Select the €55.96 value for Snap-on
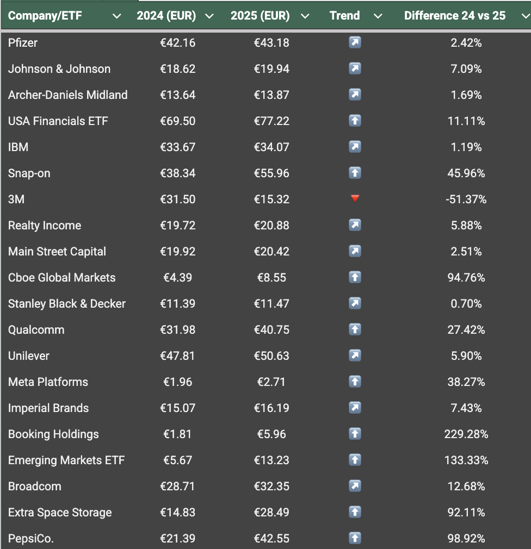 click(x=271, y=173)
